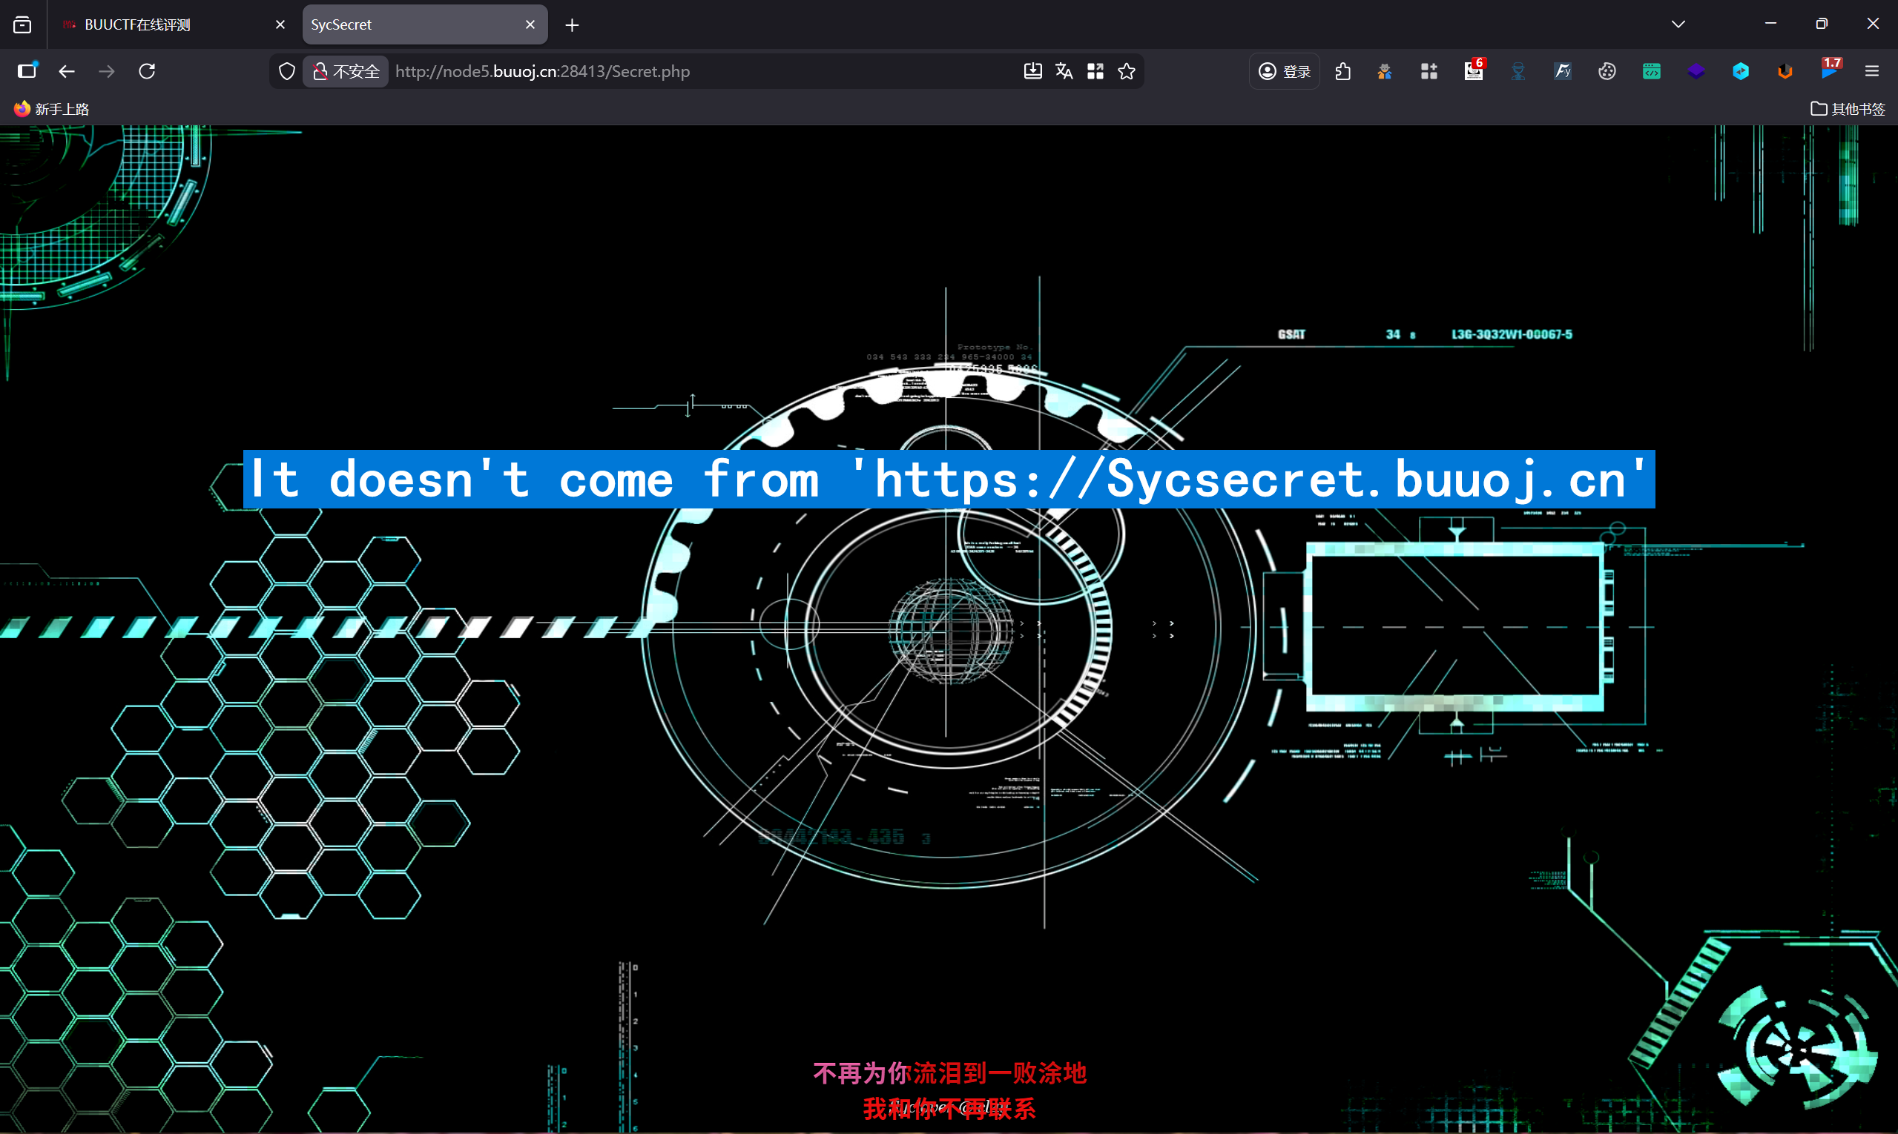Open the extensions puzzle-piece icon
The image size is (1898, 1134).
coord(1342,71)
